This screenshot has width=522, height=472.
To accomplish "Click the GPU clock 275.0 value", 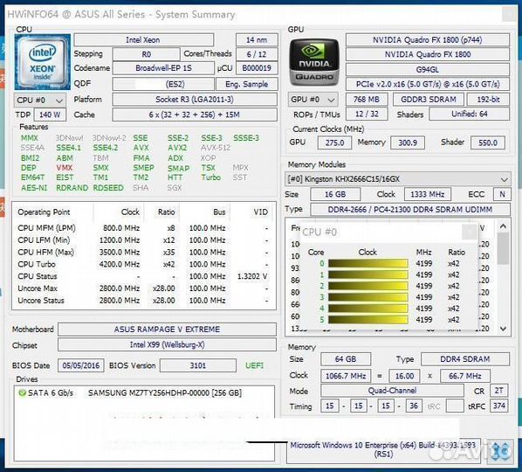I will point(334,142).
